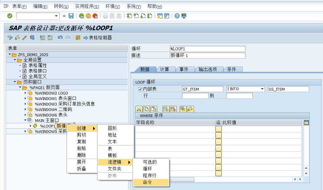Click the GT_ITEM internal table field

(203, 89)
